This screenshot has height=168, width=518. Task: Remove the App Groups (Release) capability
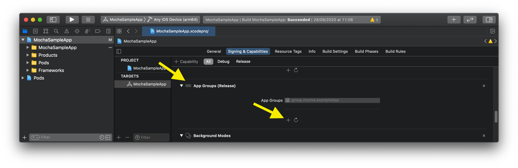(x=484, y=86)
